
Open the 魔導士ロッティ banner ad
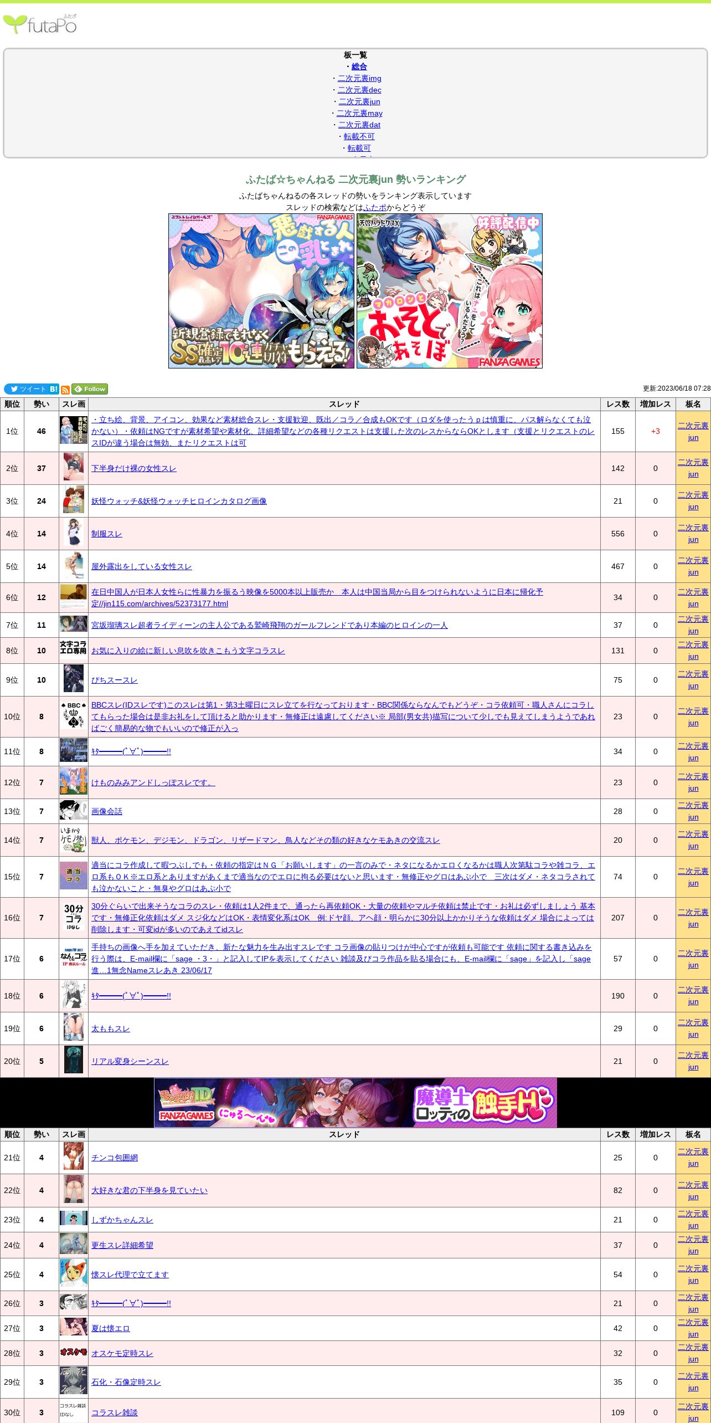(x=355, y=1103)
